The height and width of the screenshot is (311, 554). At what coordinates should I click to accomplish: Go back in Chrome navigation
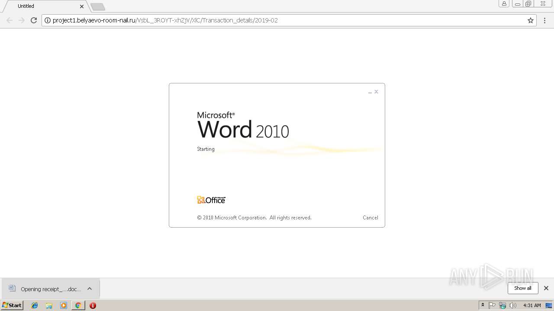[x=10, y=20]
